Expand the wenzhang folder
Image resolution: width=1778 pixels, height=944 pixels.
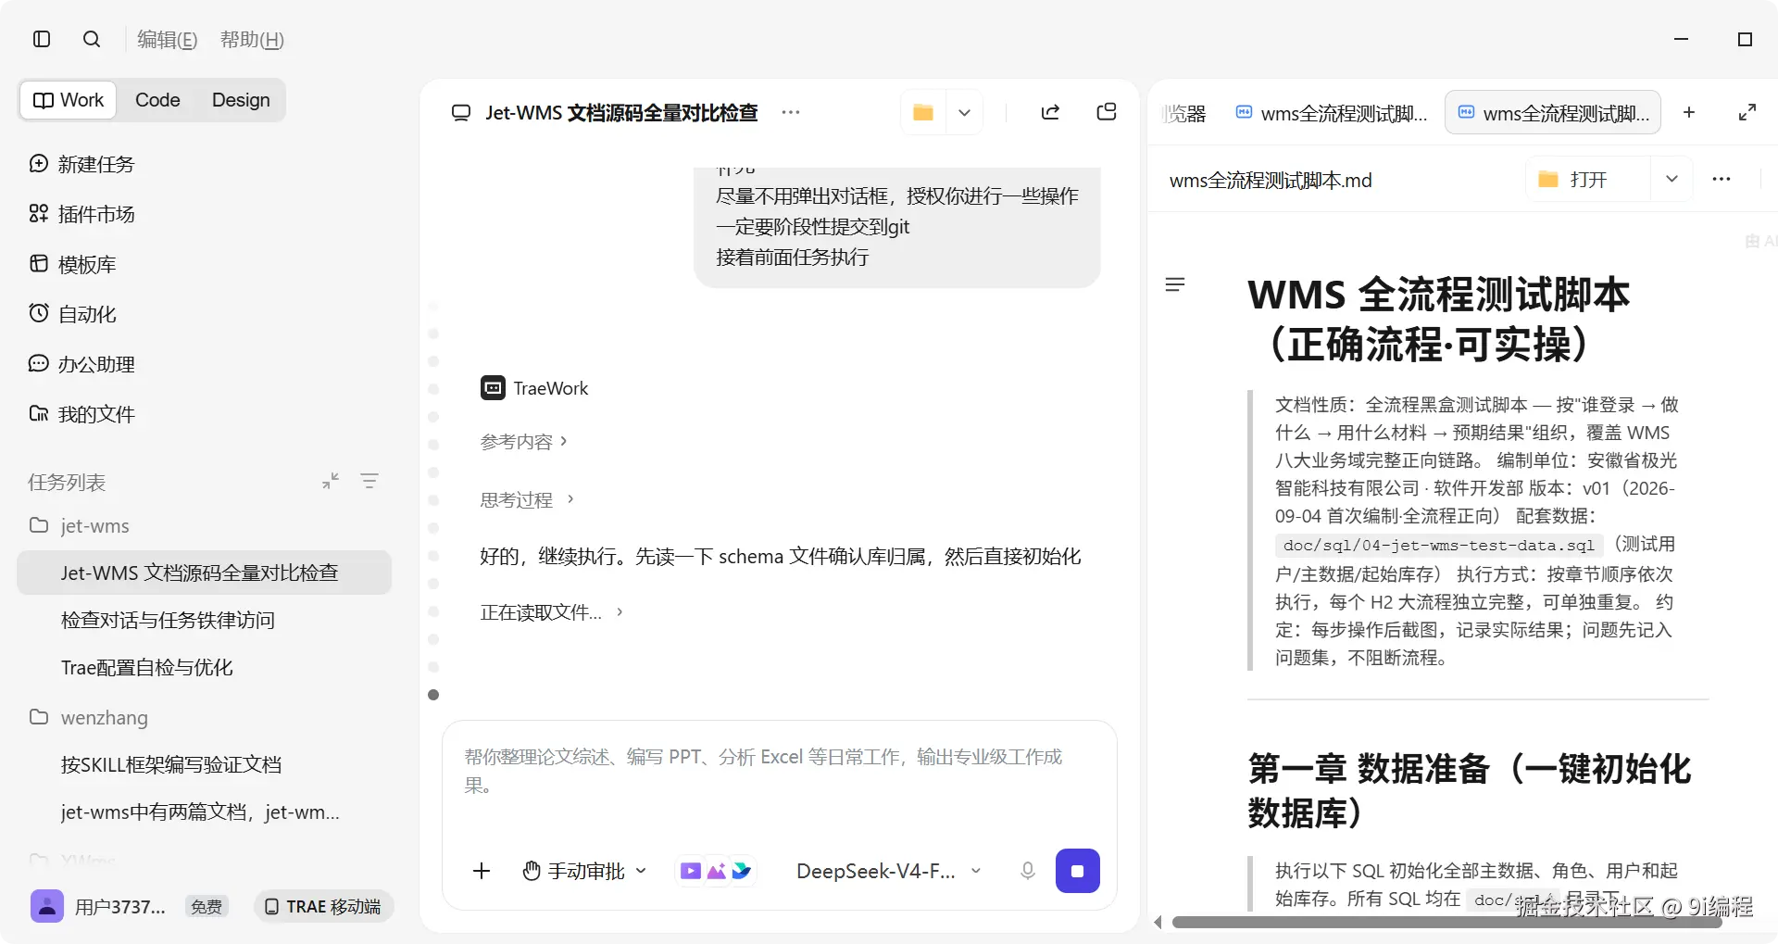89,717
